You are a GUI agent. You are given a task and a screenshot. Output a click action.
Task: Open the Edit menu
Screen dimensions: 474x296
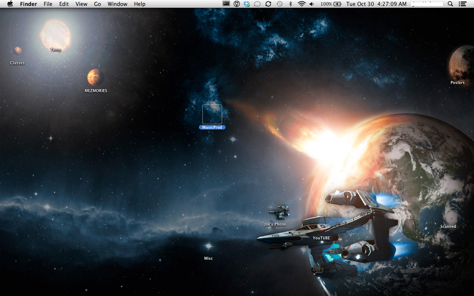click(x=64, y=4)
